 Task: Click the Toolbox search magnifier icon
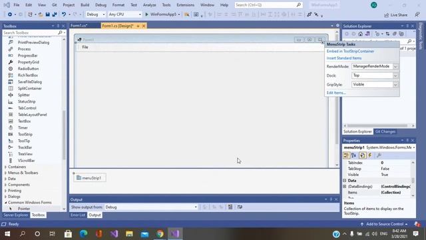60,33
